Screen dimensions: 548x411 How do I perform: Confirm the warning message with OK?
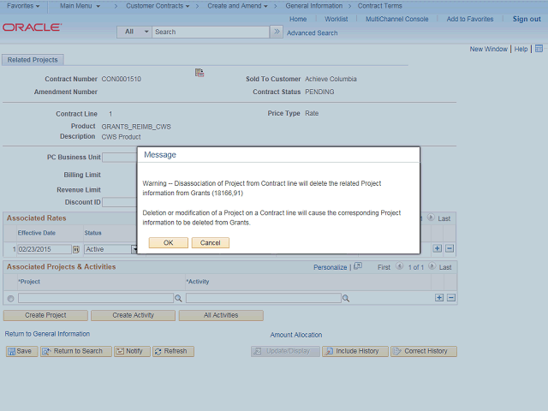pos(168,242)
